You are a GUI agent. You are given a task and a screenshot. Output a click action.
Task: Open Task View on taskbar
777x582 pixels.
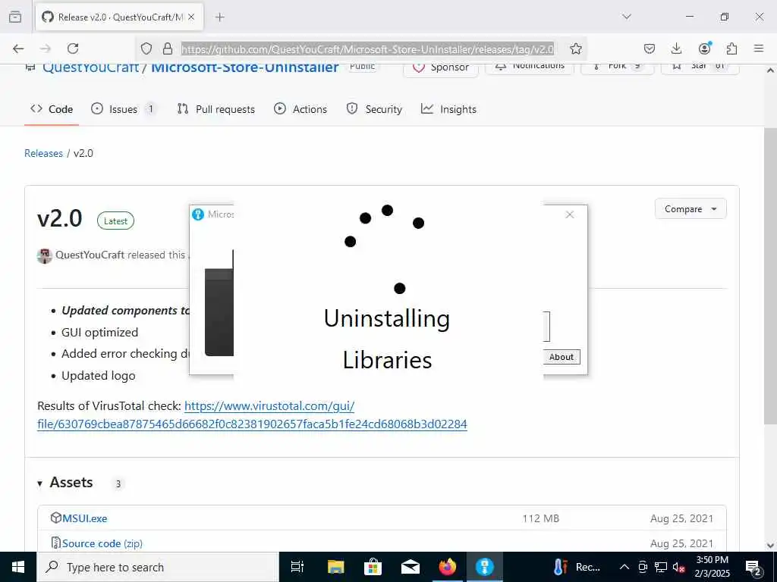[x=297, y=567]
